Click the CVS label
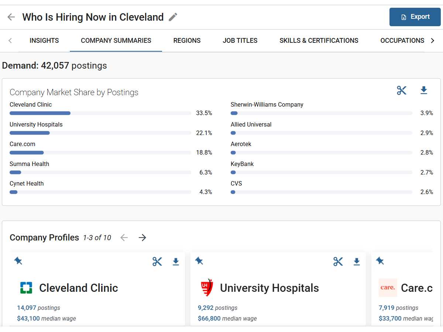Viewport: 443px width, 332px height. (x=236, y=184)
